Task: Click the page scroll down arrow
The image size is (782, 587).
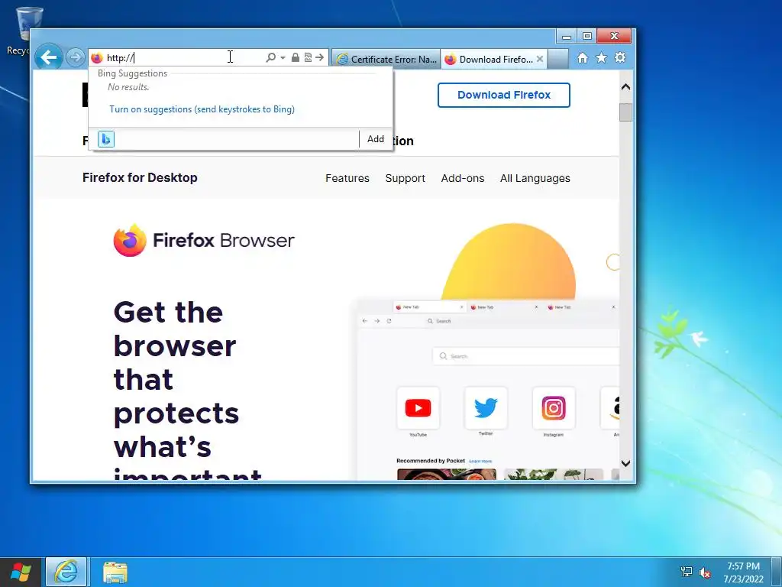Action: pyautogui.click(x=626, y=463)
